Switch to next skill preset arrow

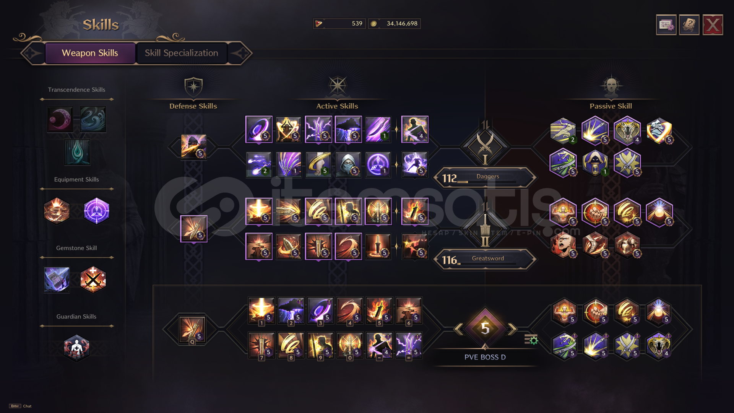pyautogui.click(x=512, y=328)
